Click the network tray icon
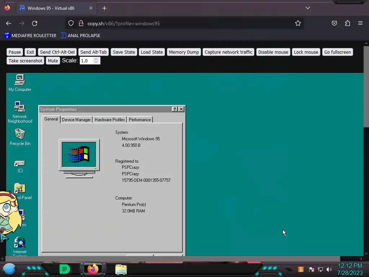369x277 pixels. coord(320,269)
